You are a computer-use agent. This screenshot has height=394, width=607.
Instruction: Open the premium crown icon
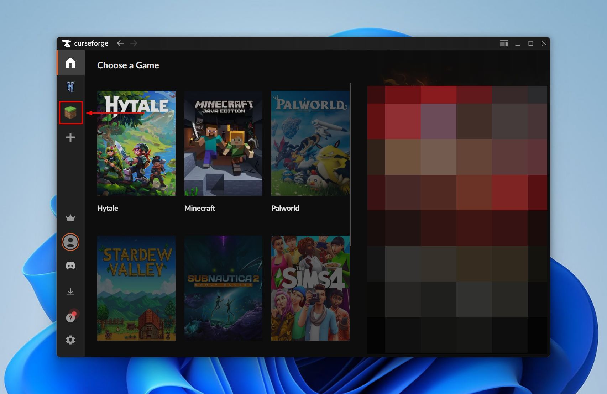point(70,218)
